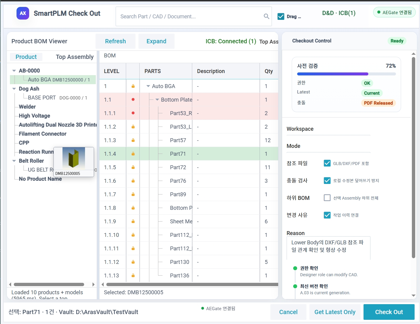Select the High Voltage tree item
The width and height of the screenshot is (420, 324).
[34, 116]
